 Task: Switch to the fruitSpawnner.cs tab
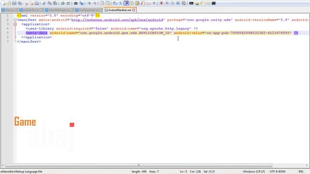(x=89, y=10)
